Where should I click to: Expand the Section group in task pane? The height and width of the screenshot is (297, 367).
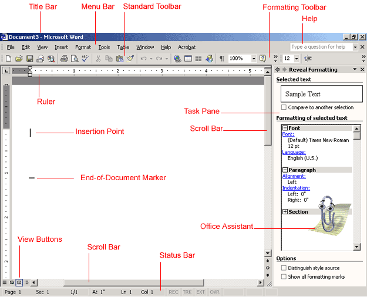click(x=285, y=212)
